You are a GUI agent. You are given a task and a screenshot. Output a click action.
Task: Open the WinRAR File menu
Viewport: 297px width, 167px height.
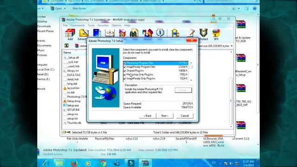[65, 25]
